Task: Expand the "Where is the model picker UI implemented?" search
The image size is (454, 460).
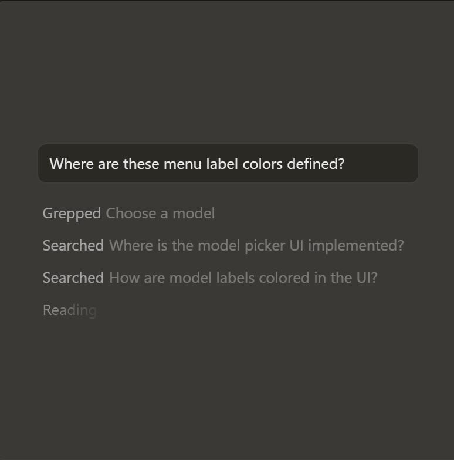Action: (x=223, y=245)
